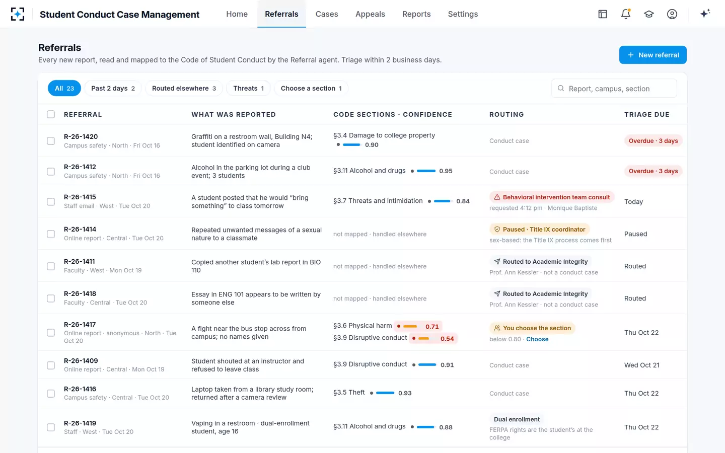Image resolution: width=725 pixels, height=453 pixels.
Task: Select the R-26-1417 row checkbox
Action: tap(51, 333)
